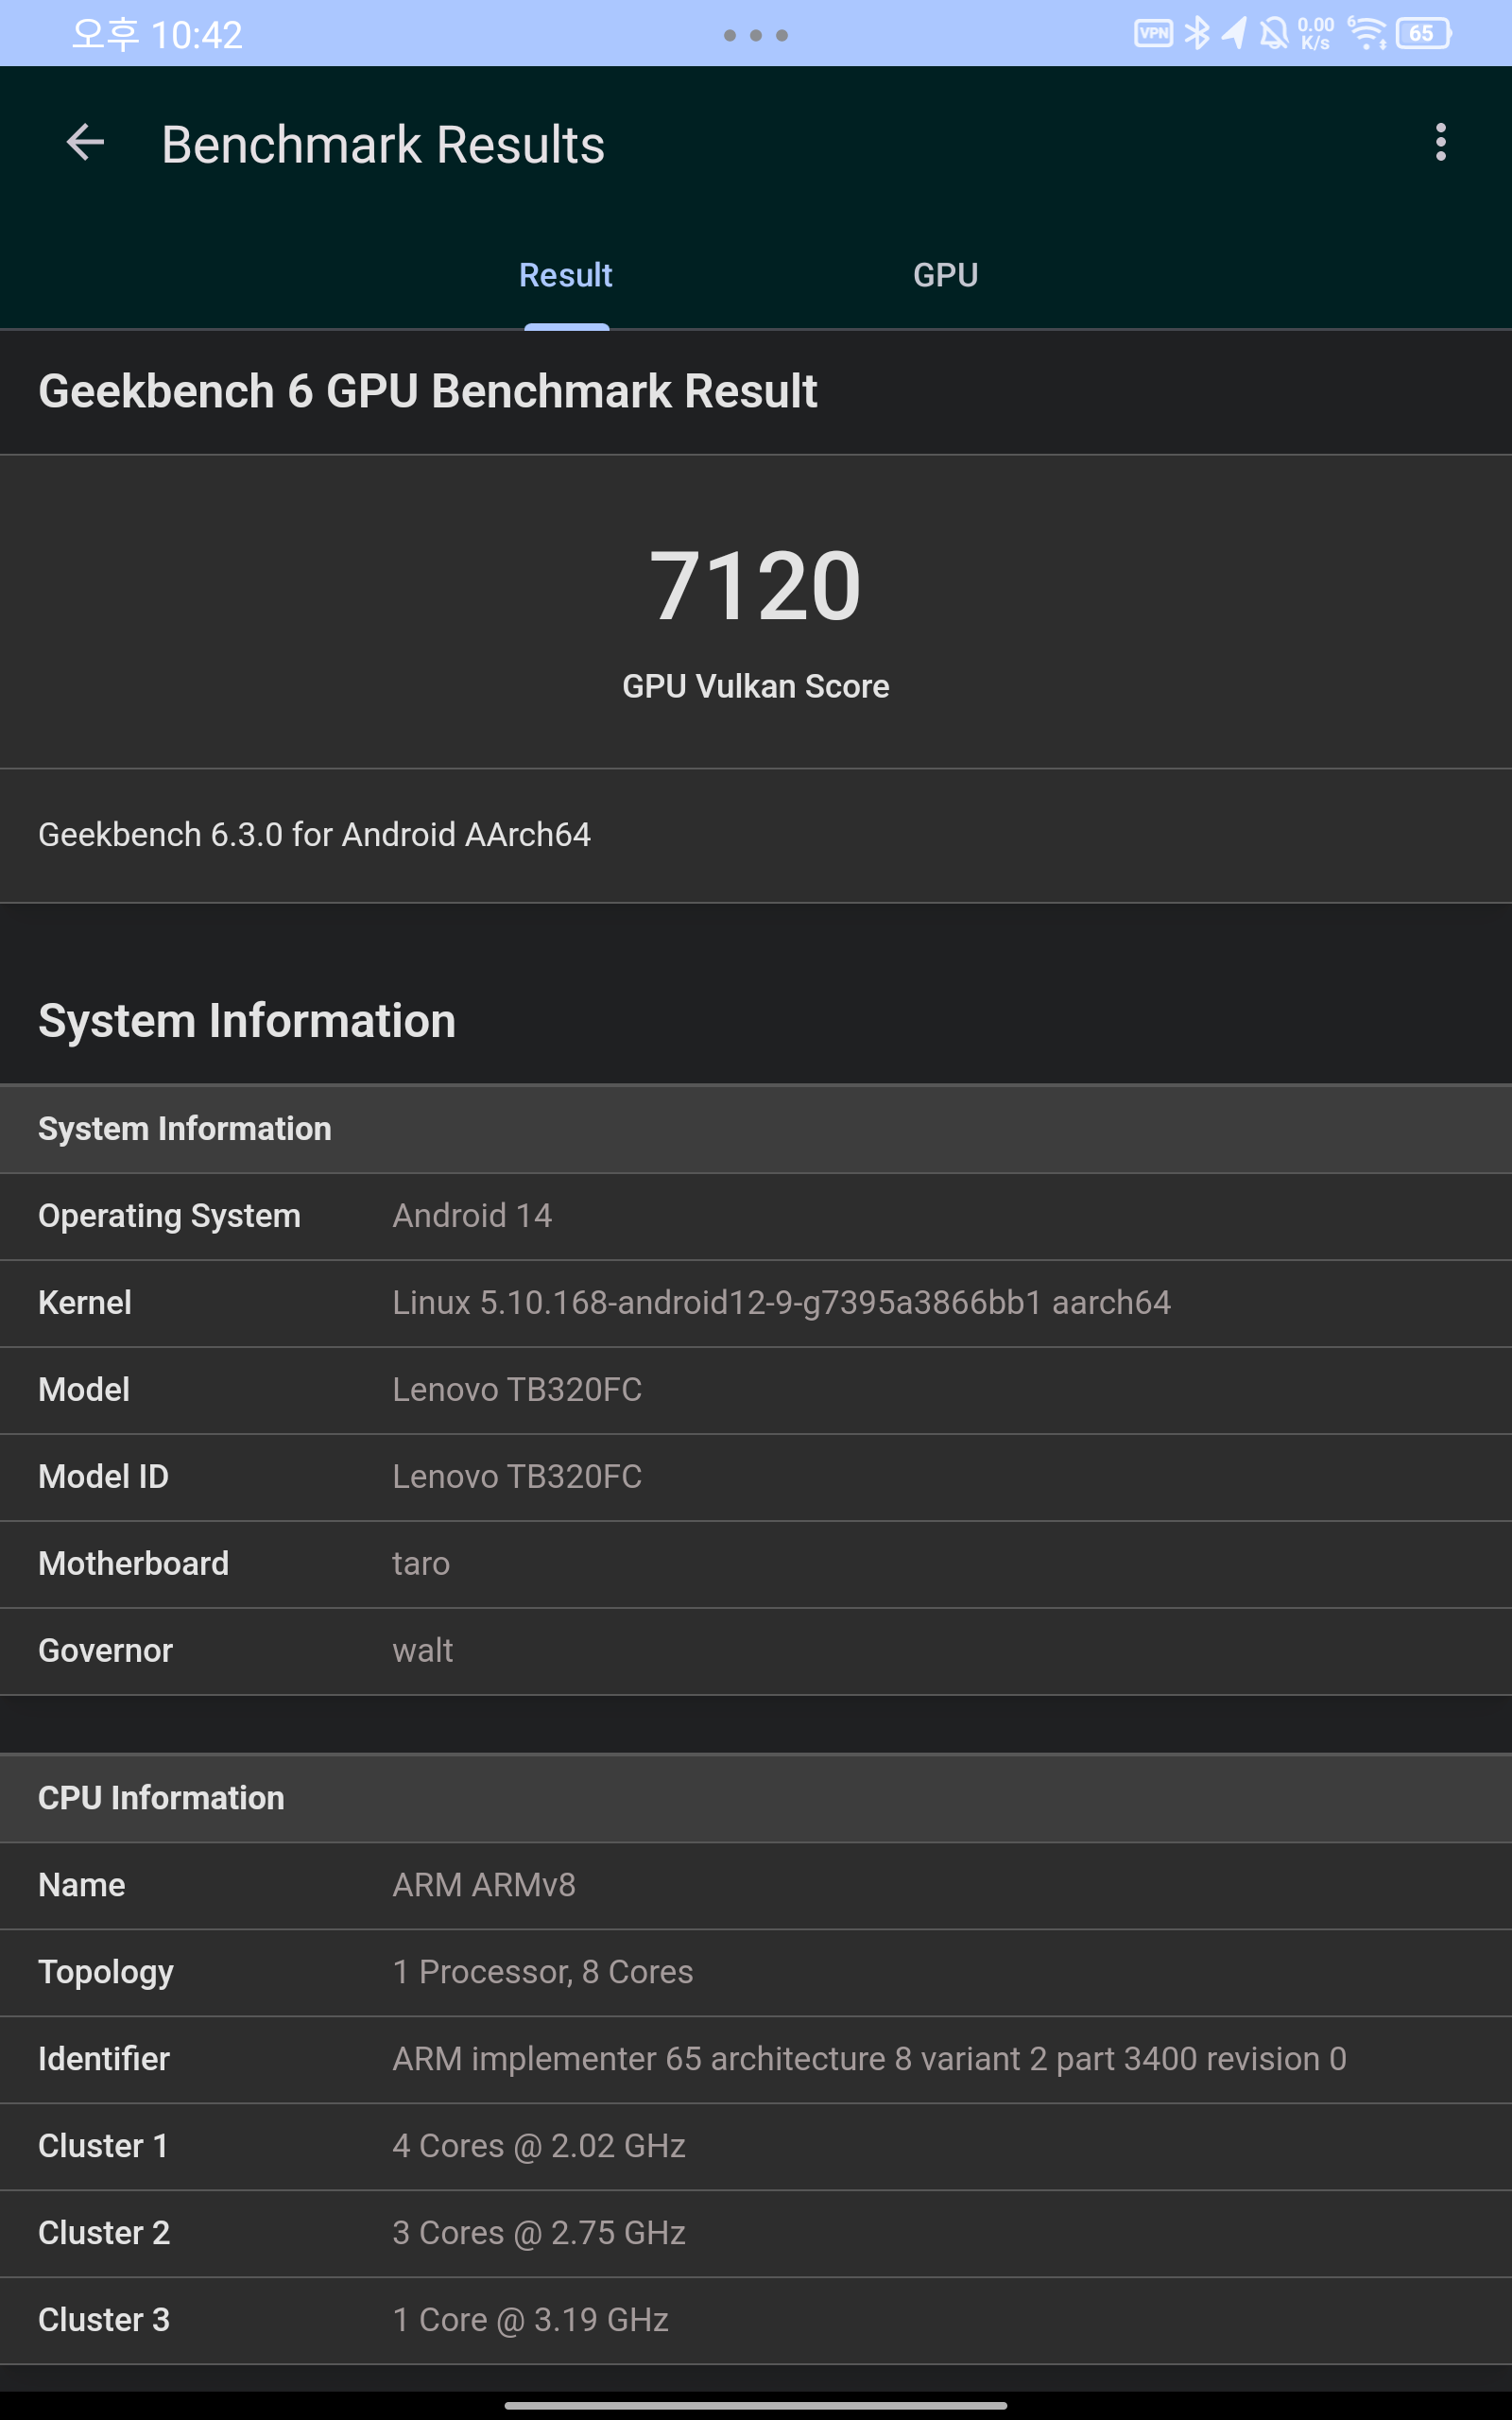Tap the large System Information heading
Viewport: 1512px width, 2420px height.
247,1021
